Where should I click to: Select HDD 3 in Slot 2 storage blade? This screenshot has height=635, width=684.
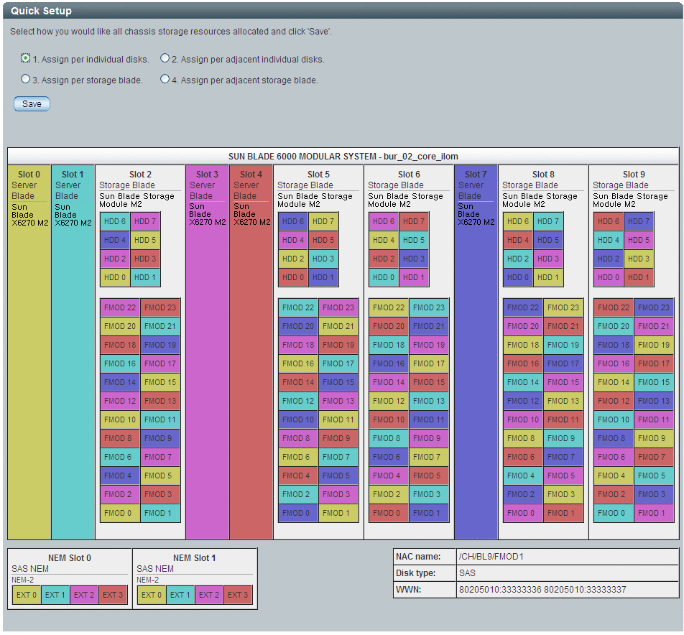pos(145,259)
